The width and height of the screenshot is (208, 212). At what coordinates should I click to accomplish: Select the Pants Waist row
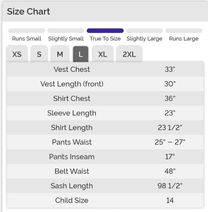tap(105, 142)
